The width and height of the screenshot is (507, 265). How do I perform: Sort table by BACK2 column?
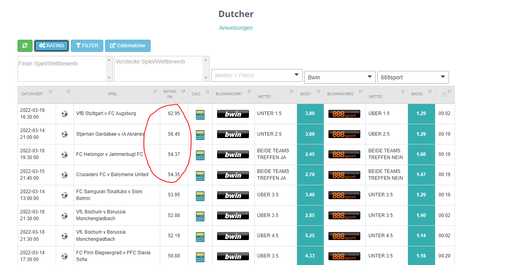422,94
